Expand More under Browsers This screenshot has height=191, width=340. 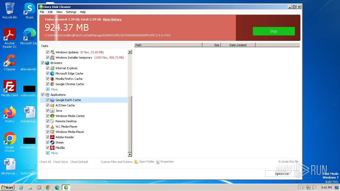[52, 89]
